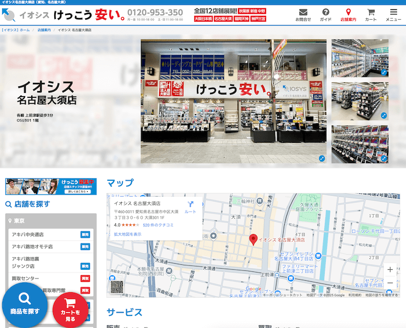Expand the second interior thumbnail photo
Image resolution: width=406 pixels, height=328 pixels.
pyautogui.click(x=384, y=115)
